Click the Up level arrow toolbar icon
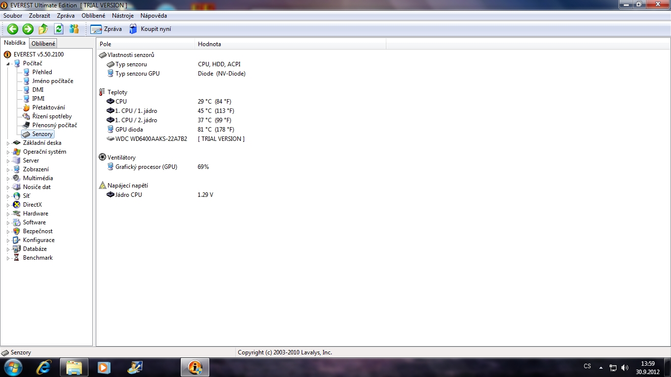671x377 pixels. click(43, 29)
